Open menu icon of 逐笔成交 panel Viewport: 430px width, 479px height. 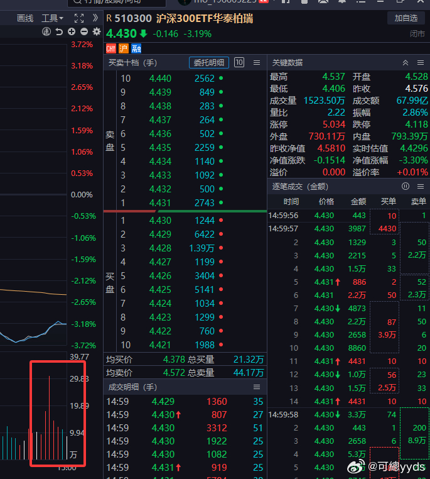click(421, 186)
